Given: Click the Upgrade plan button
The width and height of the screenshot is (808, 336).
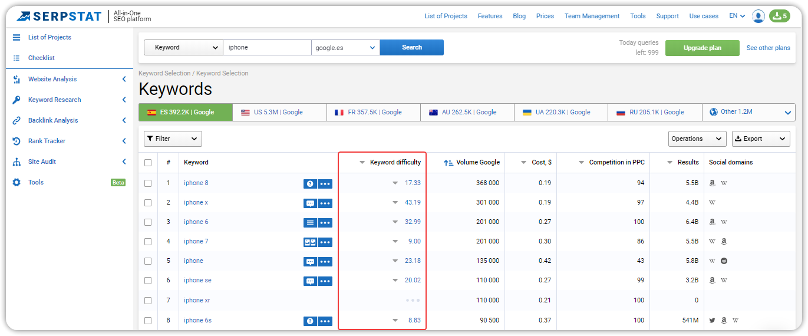Looking at the screenshot, I should (x=703, y=48).
